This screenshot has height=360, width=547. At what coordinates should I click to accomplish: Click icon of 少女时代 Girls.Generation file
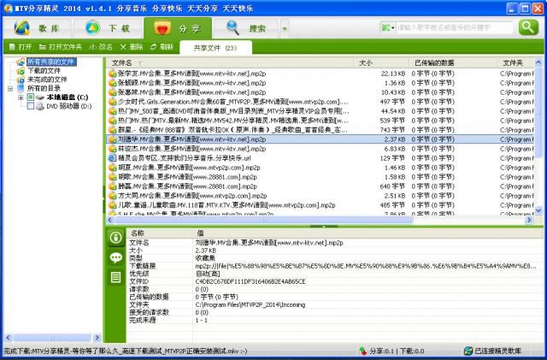(x=112, y=102)
